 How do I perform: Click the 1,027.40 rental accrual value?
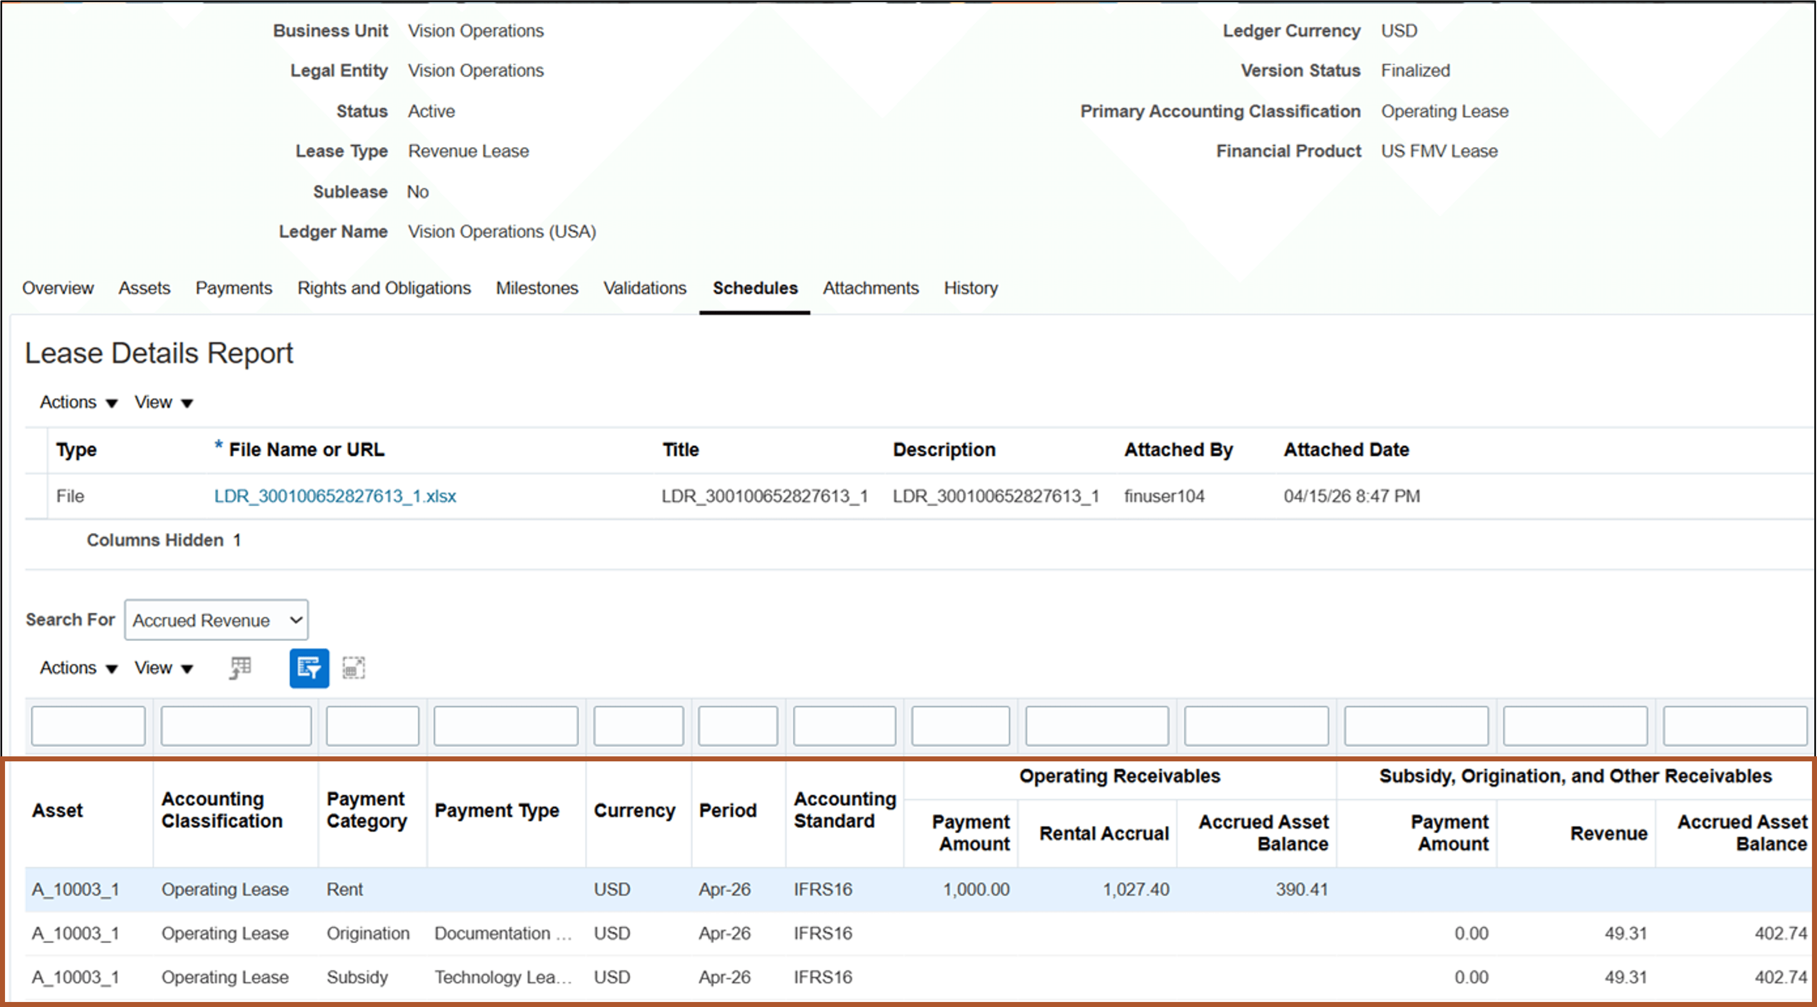(x=1135, y=890)
